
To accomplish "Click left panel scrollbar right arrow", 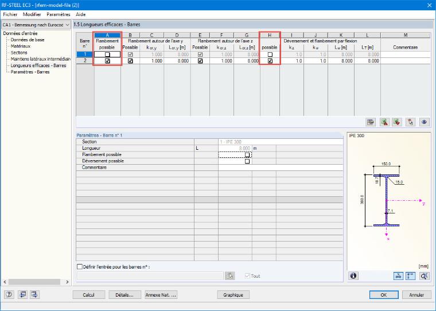I will (67, 282).
